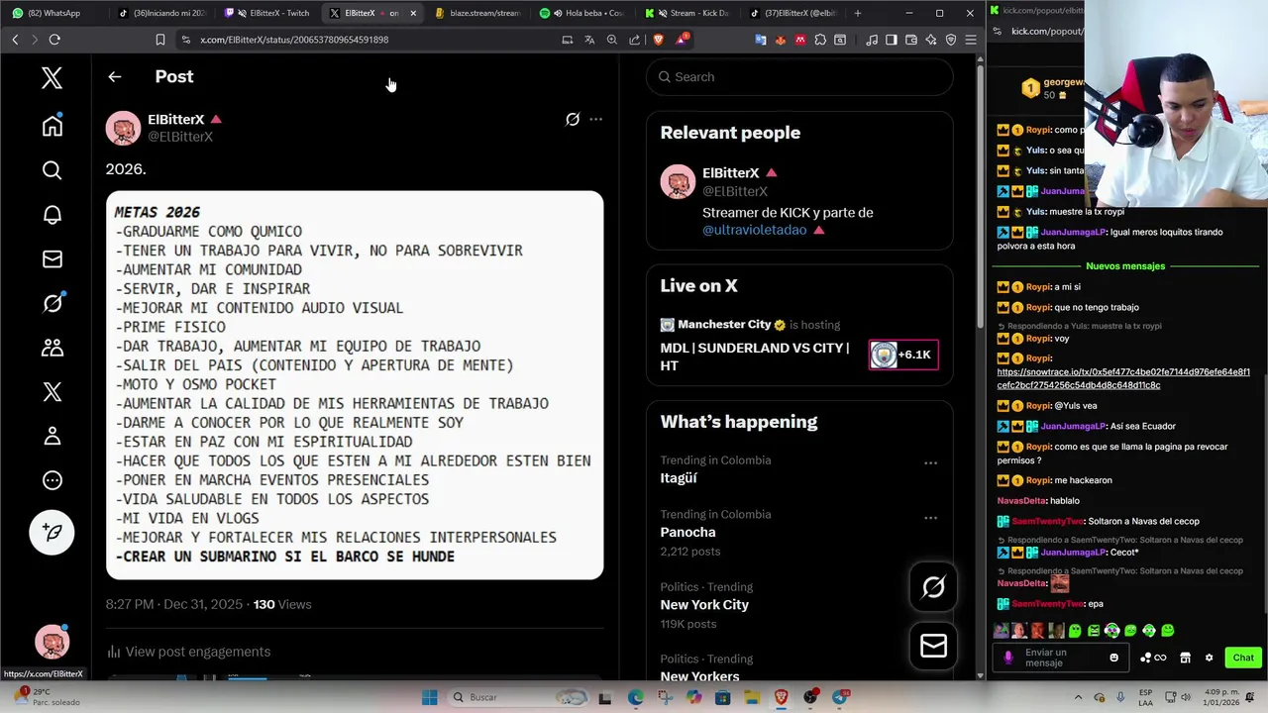
Task: Open Messages envelope in X sidebar
Action: (53, 259)
